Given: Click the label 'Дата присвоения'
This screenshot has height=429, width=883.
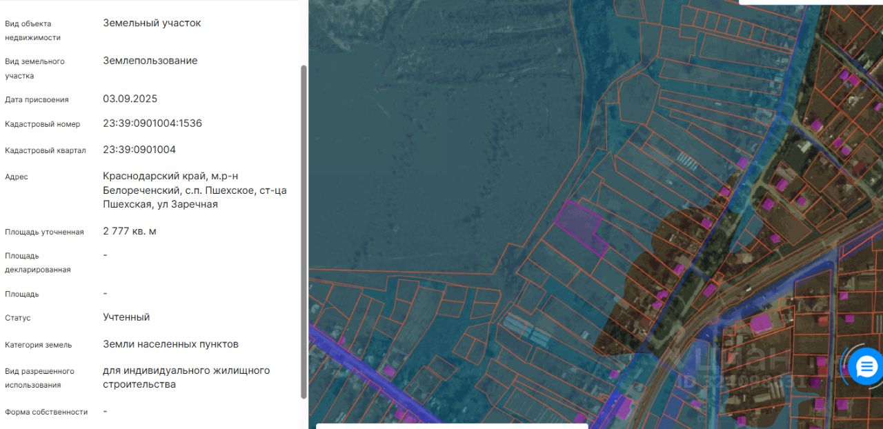Looking at the screenshot, I should 37,99.
